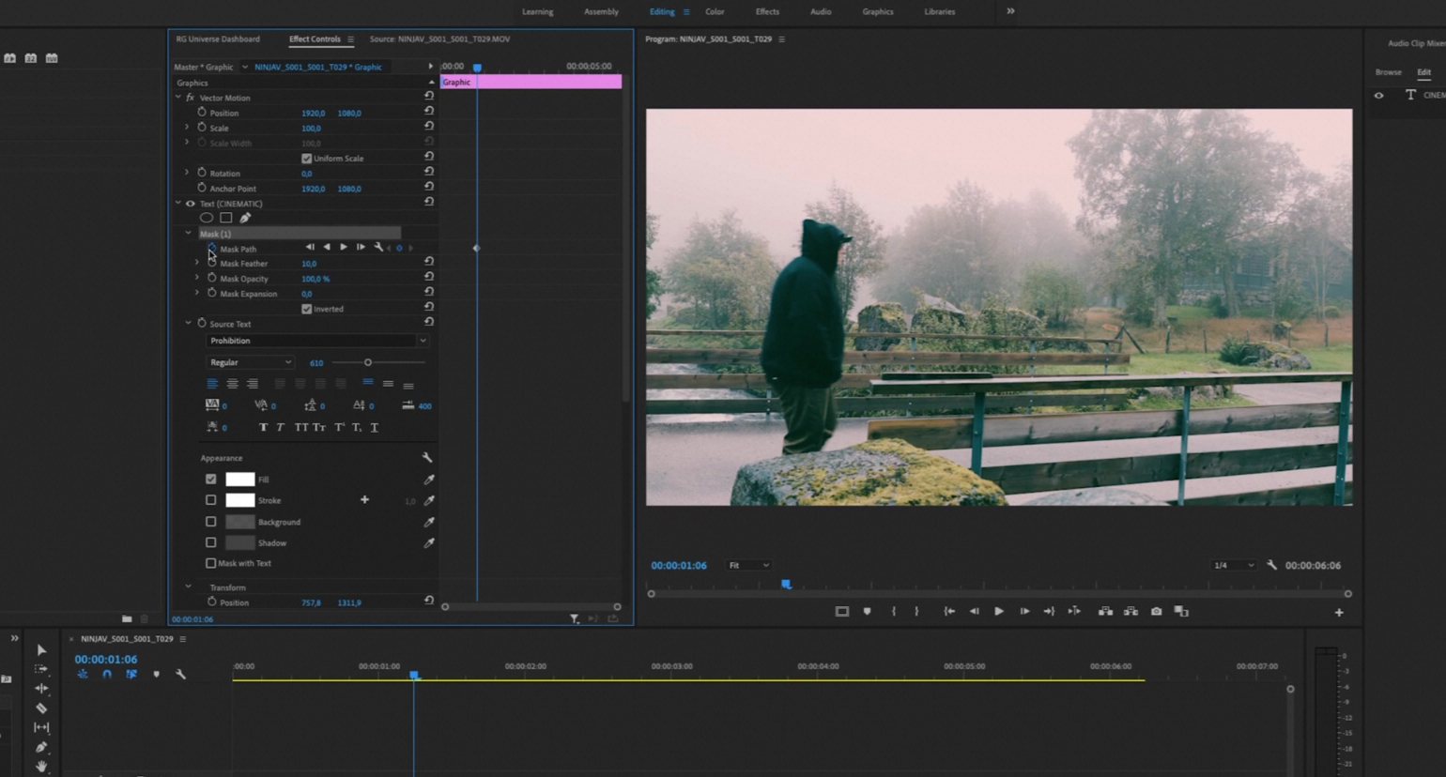Toggle all caps text style
Image resolution: width=1446 pixels, height=777 pixels.
pos(301,428)
